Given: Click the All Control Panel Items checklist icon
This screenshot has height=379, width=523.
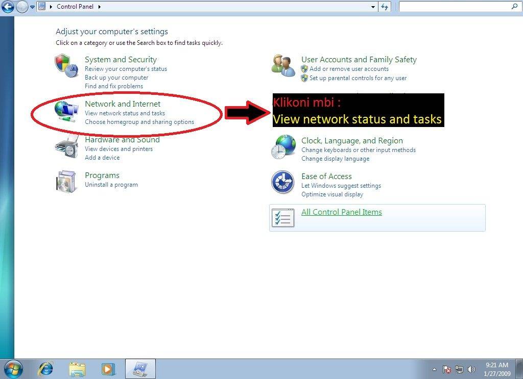Looking at the screenshot, I should [x=283, y=218].
